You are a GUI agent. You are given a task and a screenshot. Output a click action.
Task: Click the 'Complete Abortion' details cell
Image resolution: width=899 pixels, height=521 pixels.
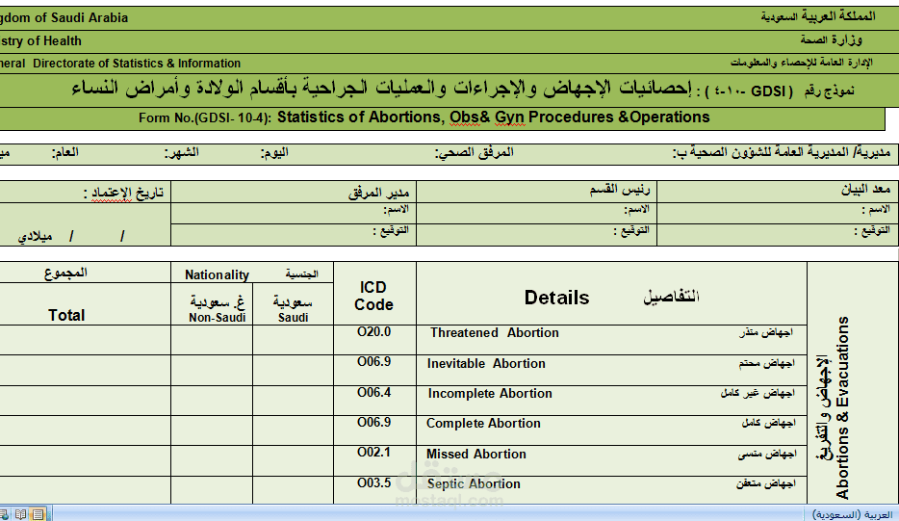(x=612, y=430)
